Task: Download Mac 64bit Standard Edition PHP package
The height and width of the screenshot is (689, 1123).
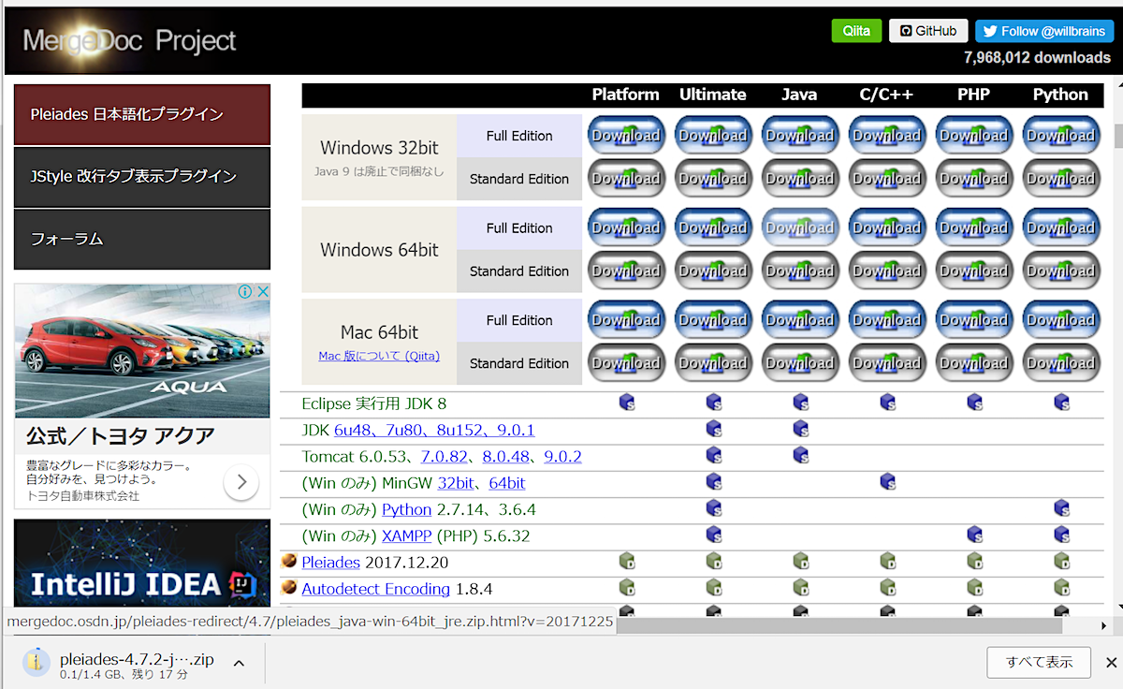Action: pyautogui.click(x=973, y=363)
